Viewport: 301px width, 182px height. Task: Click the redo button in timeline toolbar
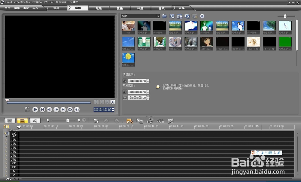[116, 121]
